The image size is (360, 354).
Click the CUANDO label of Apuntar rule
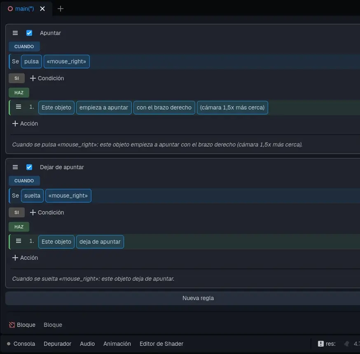coord(24,47)
